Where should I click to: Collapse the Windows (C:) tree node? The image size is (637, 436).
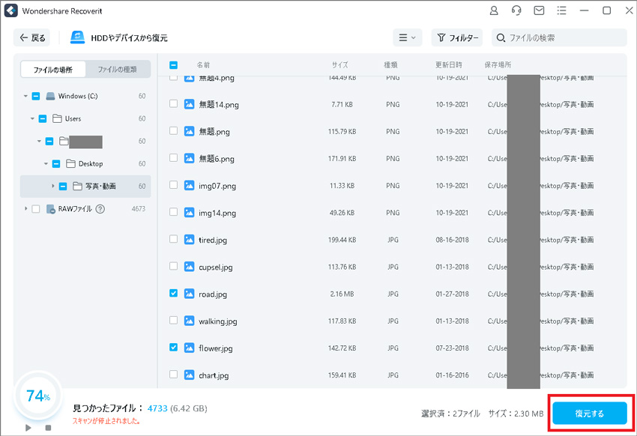(25, 96)
